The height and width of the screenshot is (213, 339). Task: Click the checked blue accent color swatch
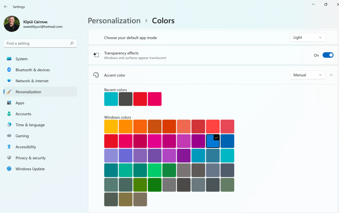pos(213,141)
